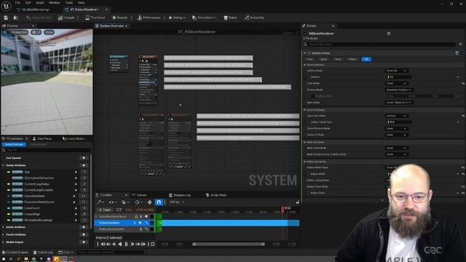Select the LoopCount system attribute
Viewport: 466px width, 262px height.
pos(32,208)
